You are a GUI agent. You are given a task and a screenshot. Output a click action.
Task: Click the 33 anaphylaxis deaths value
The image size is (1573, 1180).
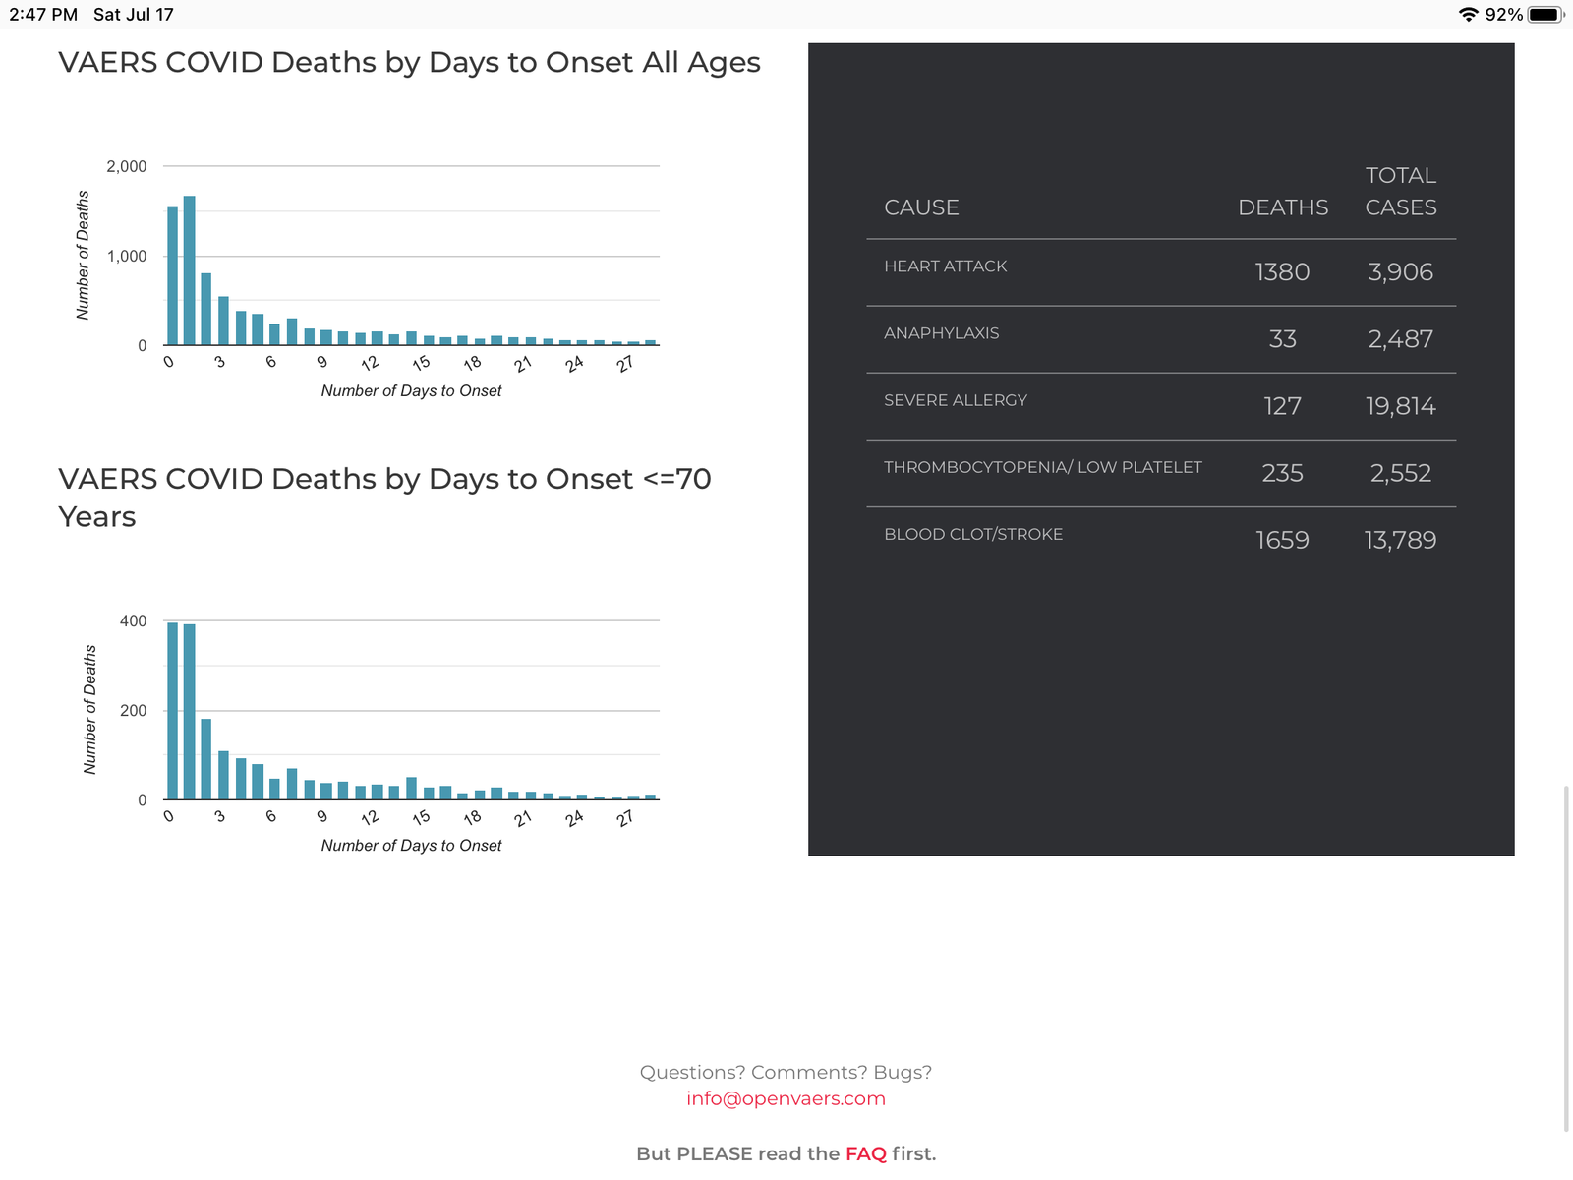(x=1282, y=339)
